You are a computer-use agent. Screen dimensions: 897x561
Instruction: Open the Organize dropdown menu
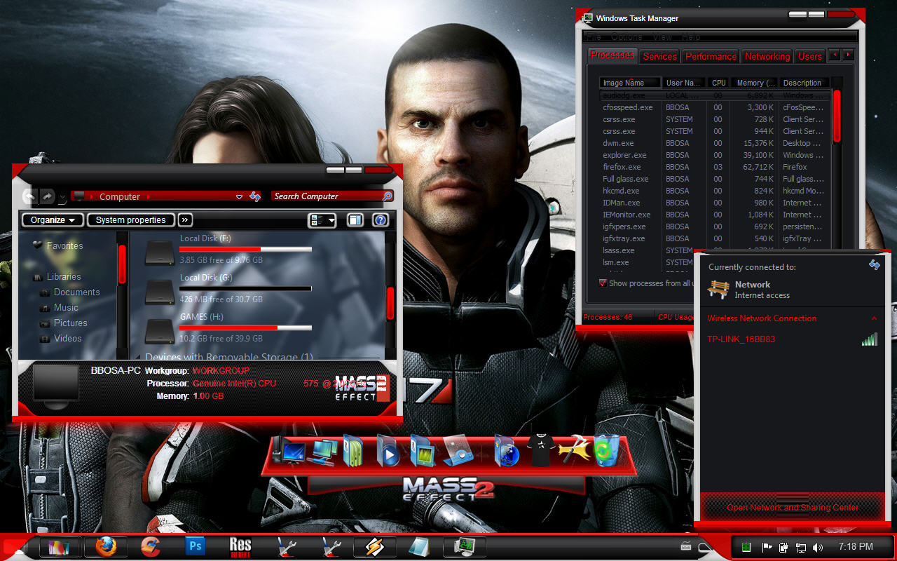pyautogui.click(x=53, y=220)
